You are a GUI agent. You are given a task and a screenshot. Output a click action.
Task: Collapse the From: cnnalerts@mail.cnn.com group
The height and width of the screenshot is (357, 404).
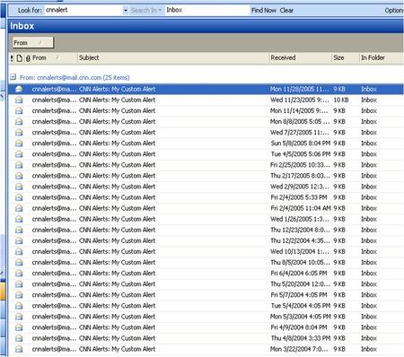[x=13, y=77]
